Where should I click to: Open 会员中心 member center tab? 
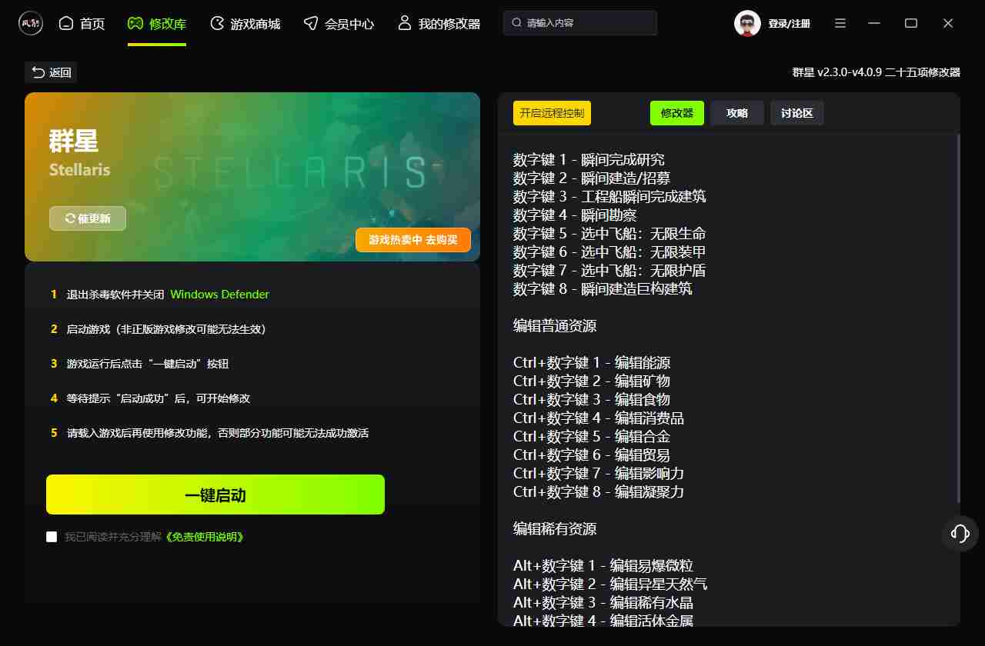point(339,24)
